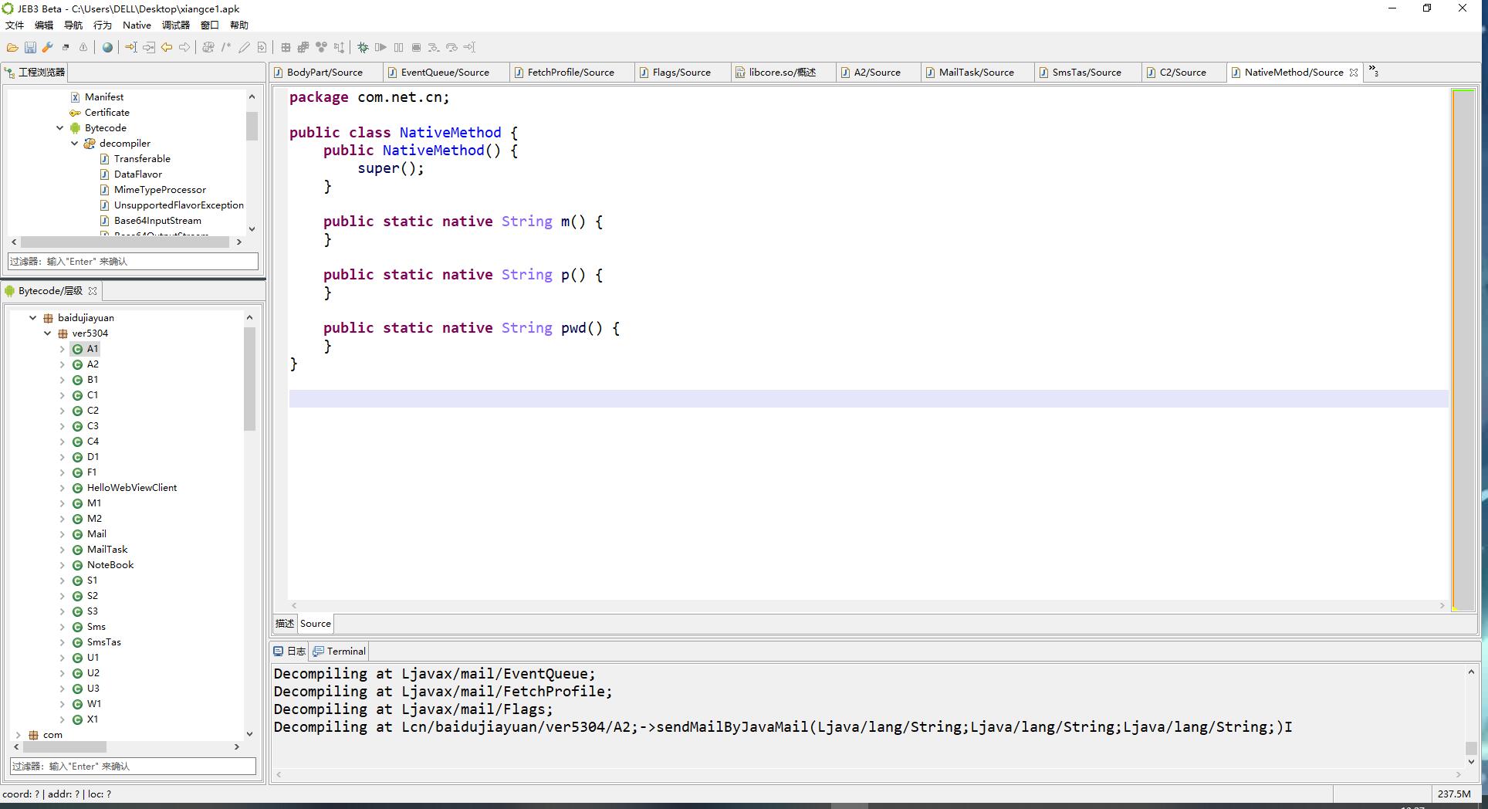The image size is (1488, 809).
Task: Click the type hierarchy tree icon
Action: (x=339, y=47)
